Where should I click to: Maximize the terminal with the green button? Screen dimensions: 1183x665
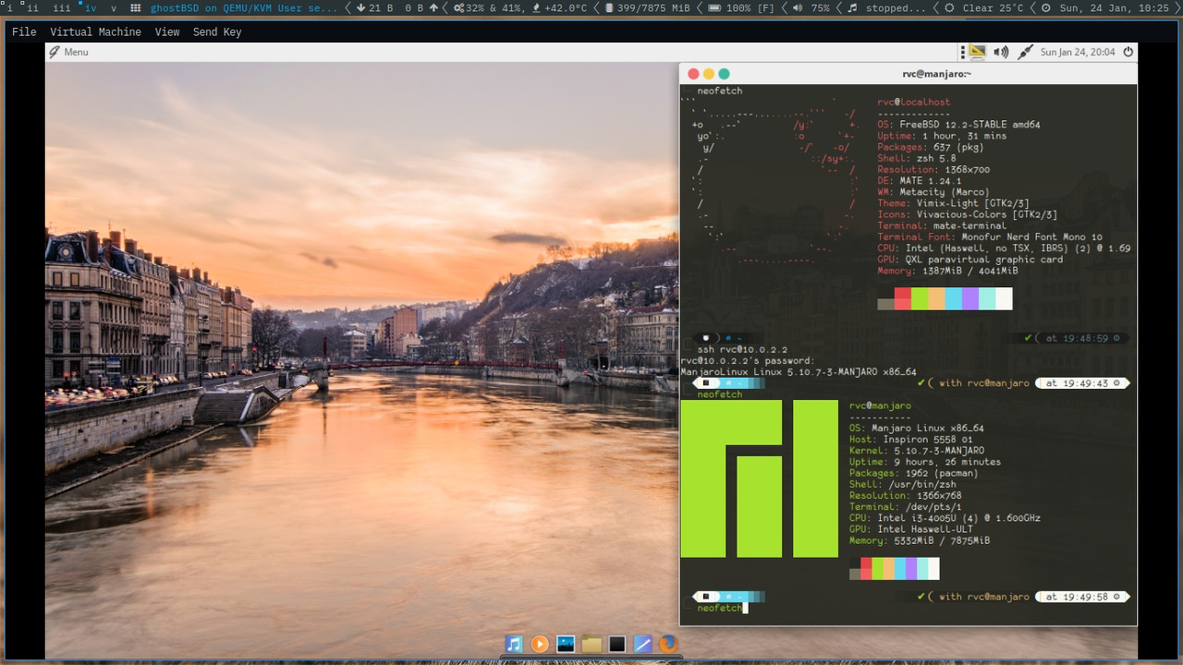pyautogui.click(x=725, y=74)
